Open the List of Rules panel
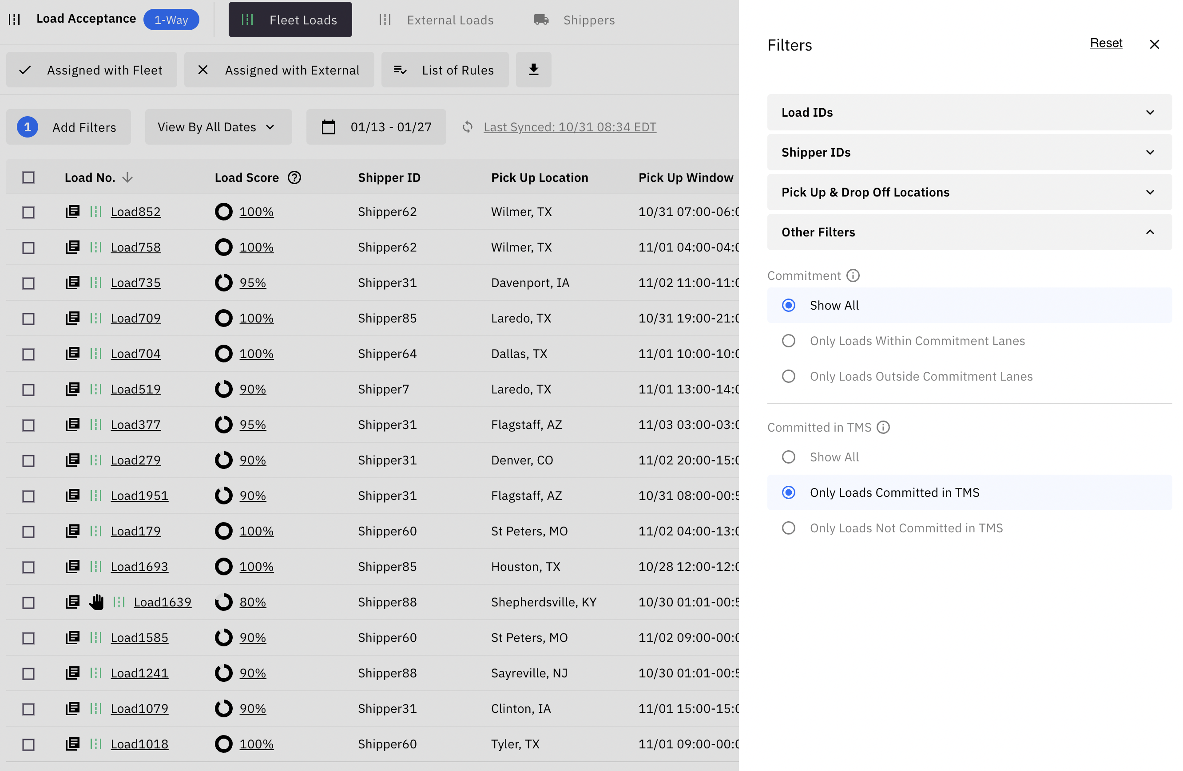The width and height of the screenshot is (1183, 771). pyautogui.click(x=445, y=70)
